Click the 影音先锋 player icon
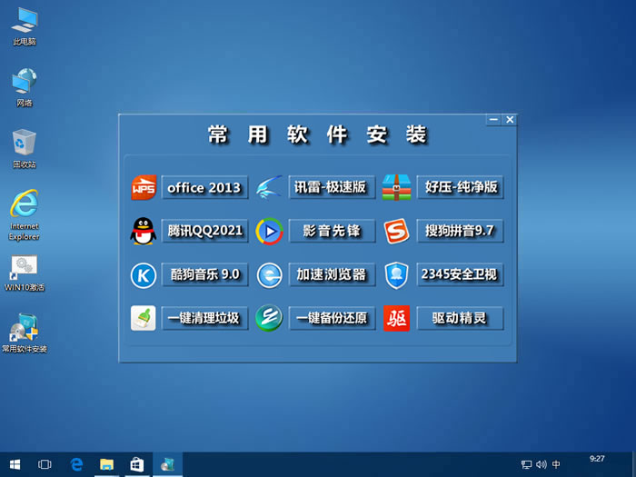The height and width of the screenshot is (477, 636). [x=269, y=231]
